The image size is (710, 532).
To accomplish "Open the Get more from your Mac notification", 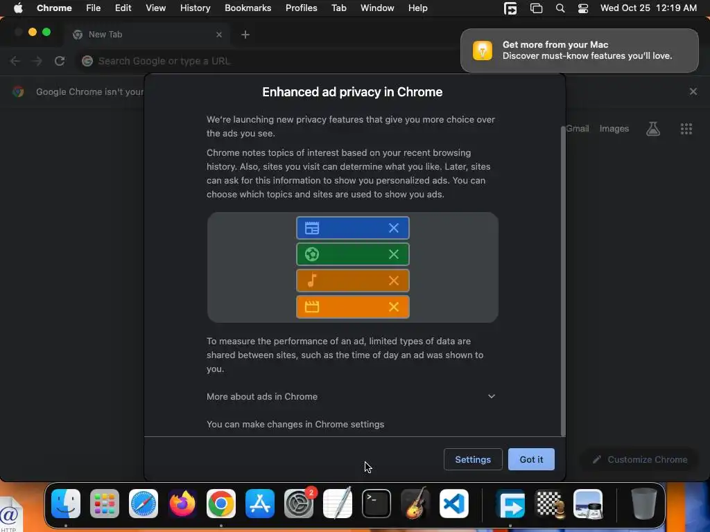I will pos(579,50).
